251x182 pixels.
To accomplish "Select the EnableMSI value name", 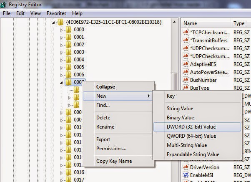I will [201, 175].
